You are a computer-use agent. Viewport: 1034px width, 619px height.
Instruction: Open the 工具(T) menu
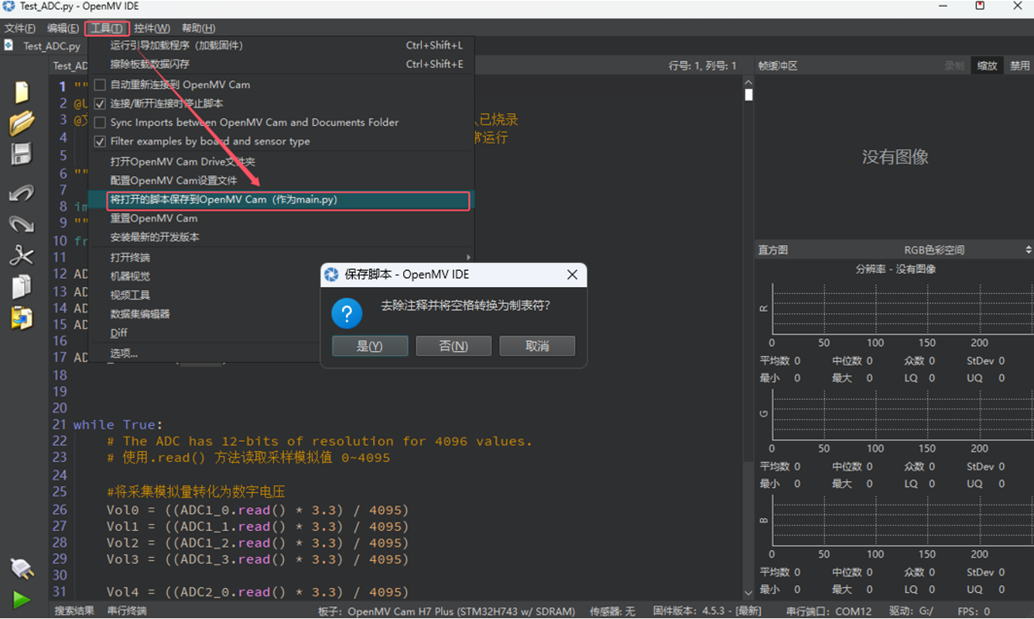coord(106,29)
